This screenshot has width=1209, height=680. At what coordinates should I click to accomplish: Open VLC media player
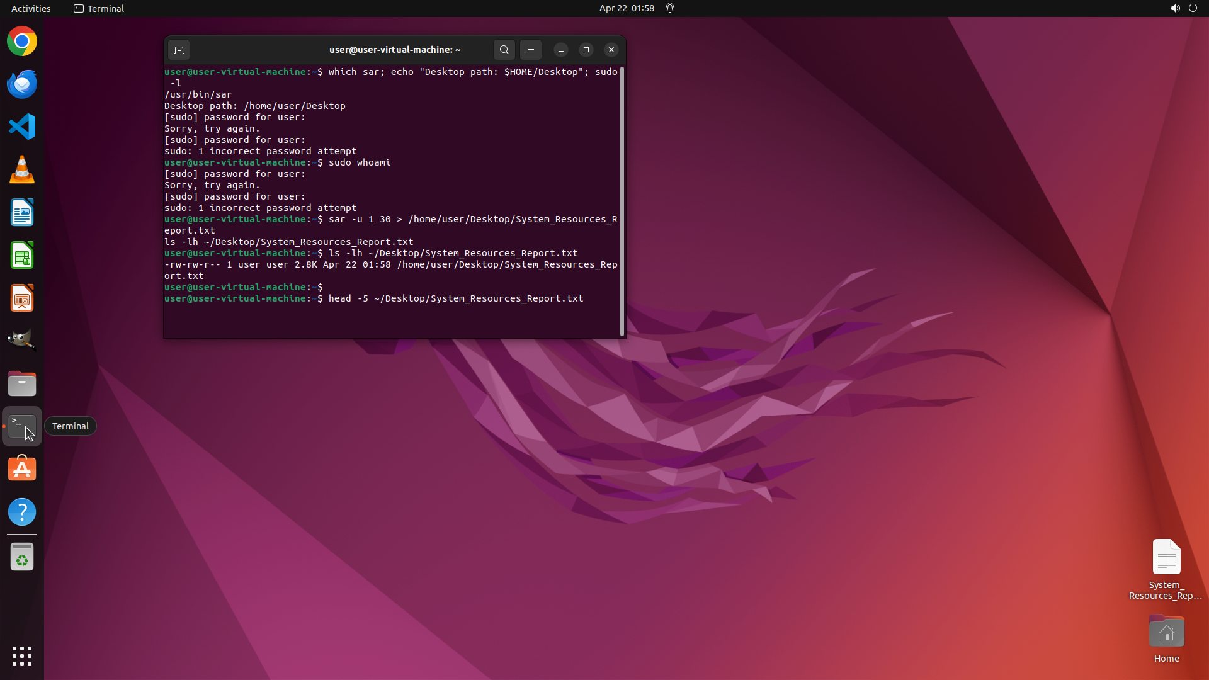point(22,170)
